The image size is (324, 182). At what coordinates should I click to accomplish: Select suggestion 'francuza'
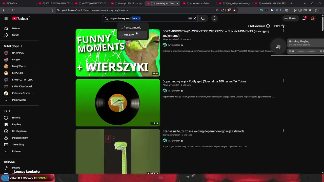point(132,35)
